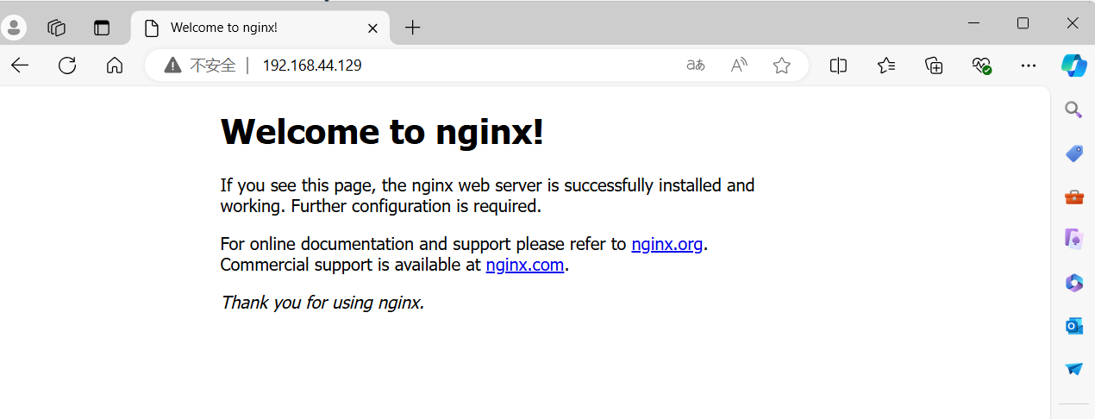Toggle split screen view
Image resolution: width=1095 pixels, height=419 pixels.
click(x=838, y=66)
